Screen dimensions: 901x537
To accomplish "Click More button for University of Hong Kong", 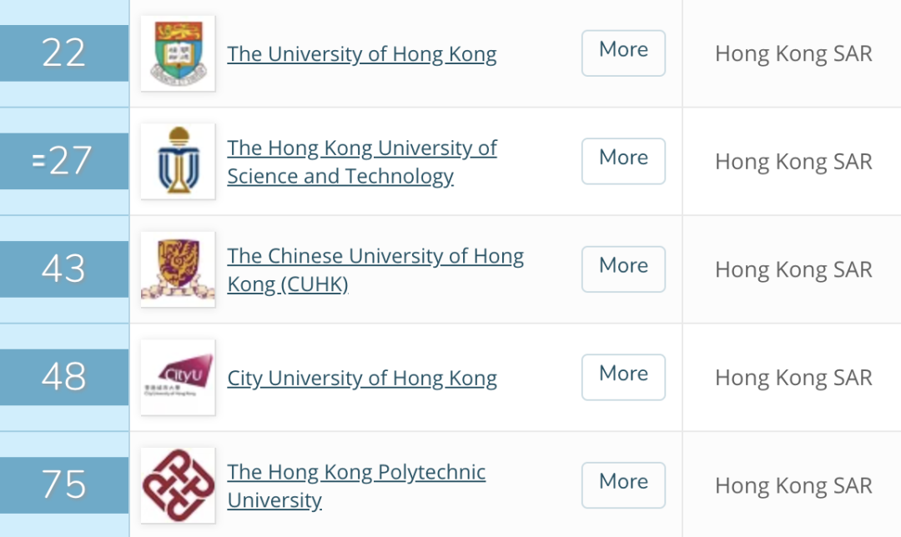I will click(x=623, y=53).
